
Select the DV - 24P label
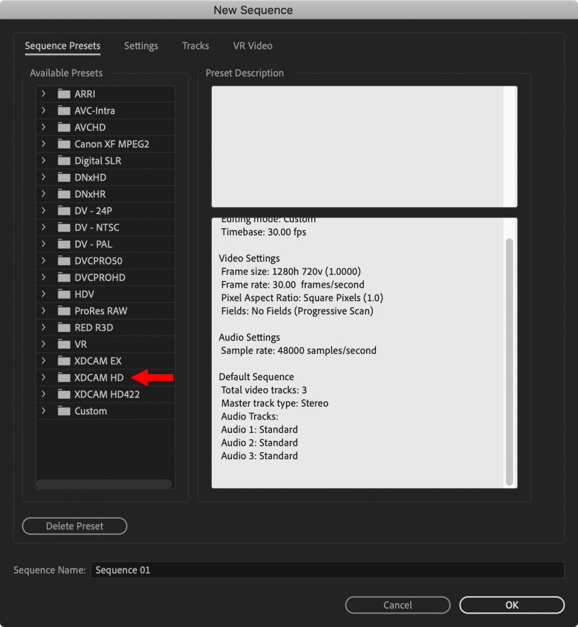(94, 211)
